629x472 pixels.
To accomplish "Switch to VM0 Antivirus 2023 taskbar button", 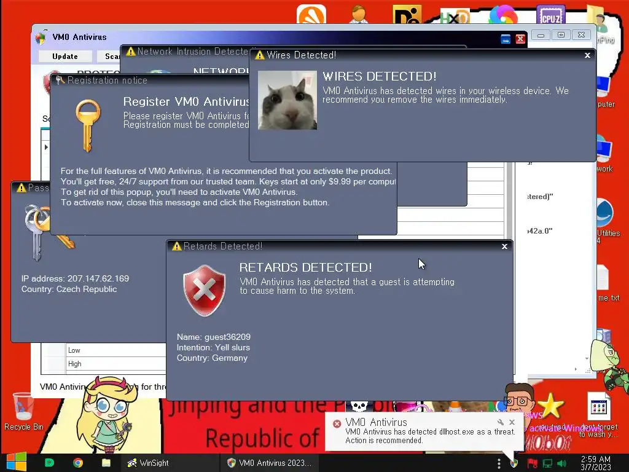I will (270, 463).
